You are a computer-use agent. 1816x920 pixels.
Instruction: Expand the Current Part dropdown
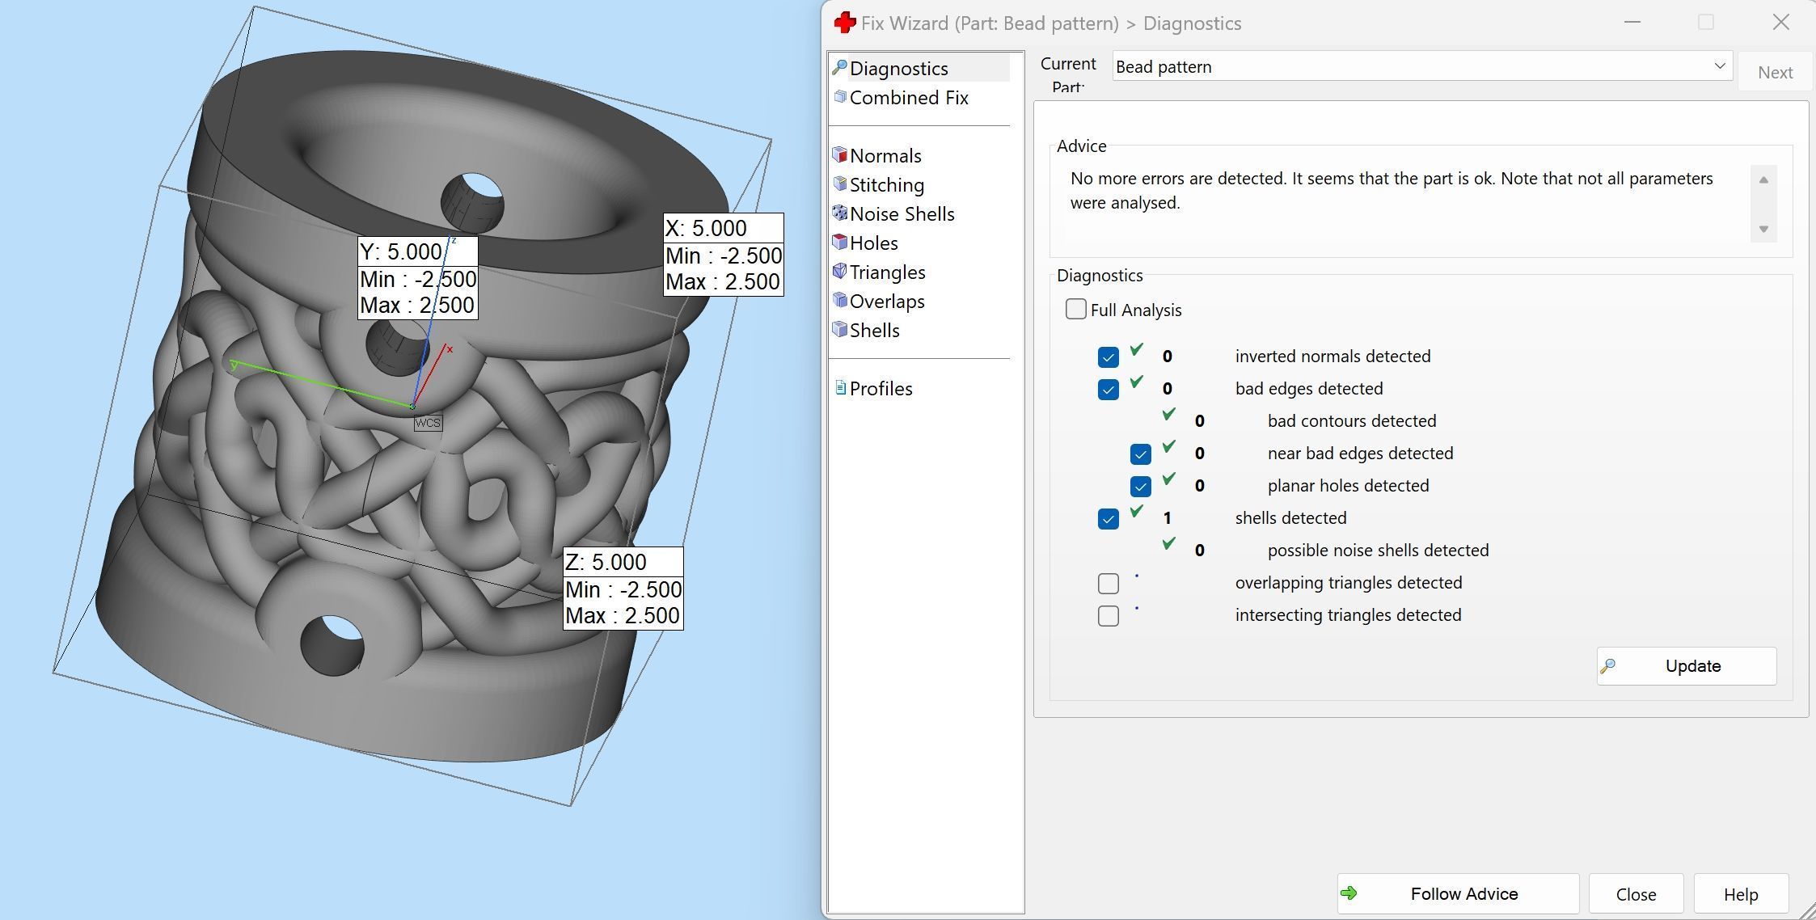click(x=1719, y=66)
